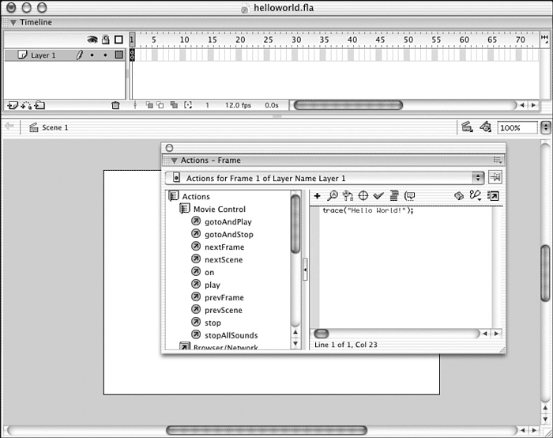Click the Check Syntax checkmark icon
The height and width of the screenshot is (438, 553).
point(378,195)
